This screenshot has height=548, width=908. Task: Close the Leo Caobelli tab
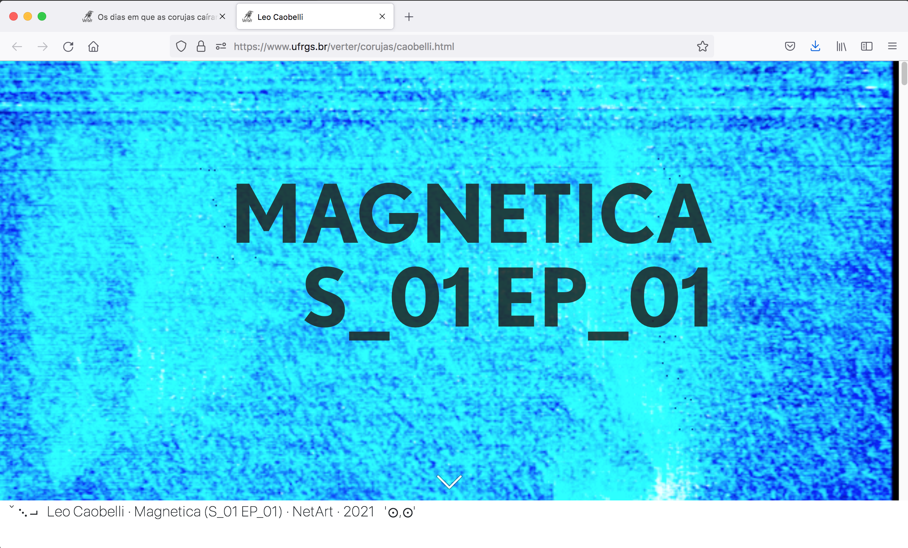(x=382, y=17)
